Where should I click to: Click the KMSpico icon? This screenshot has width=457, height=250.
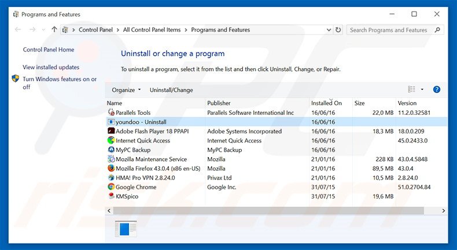click(111, 196)
